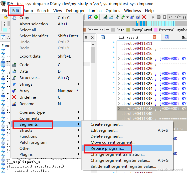Choose Export data menu entry
Viewport: 187px width, 173px height.
pos(47,56)
